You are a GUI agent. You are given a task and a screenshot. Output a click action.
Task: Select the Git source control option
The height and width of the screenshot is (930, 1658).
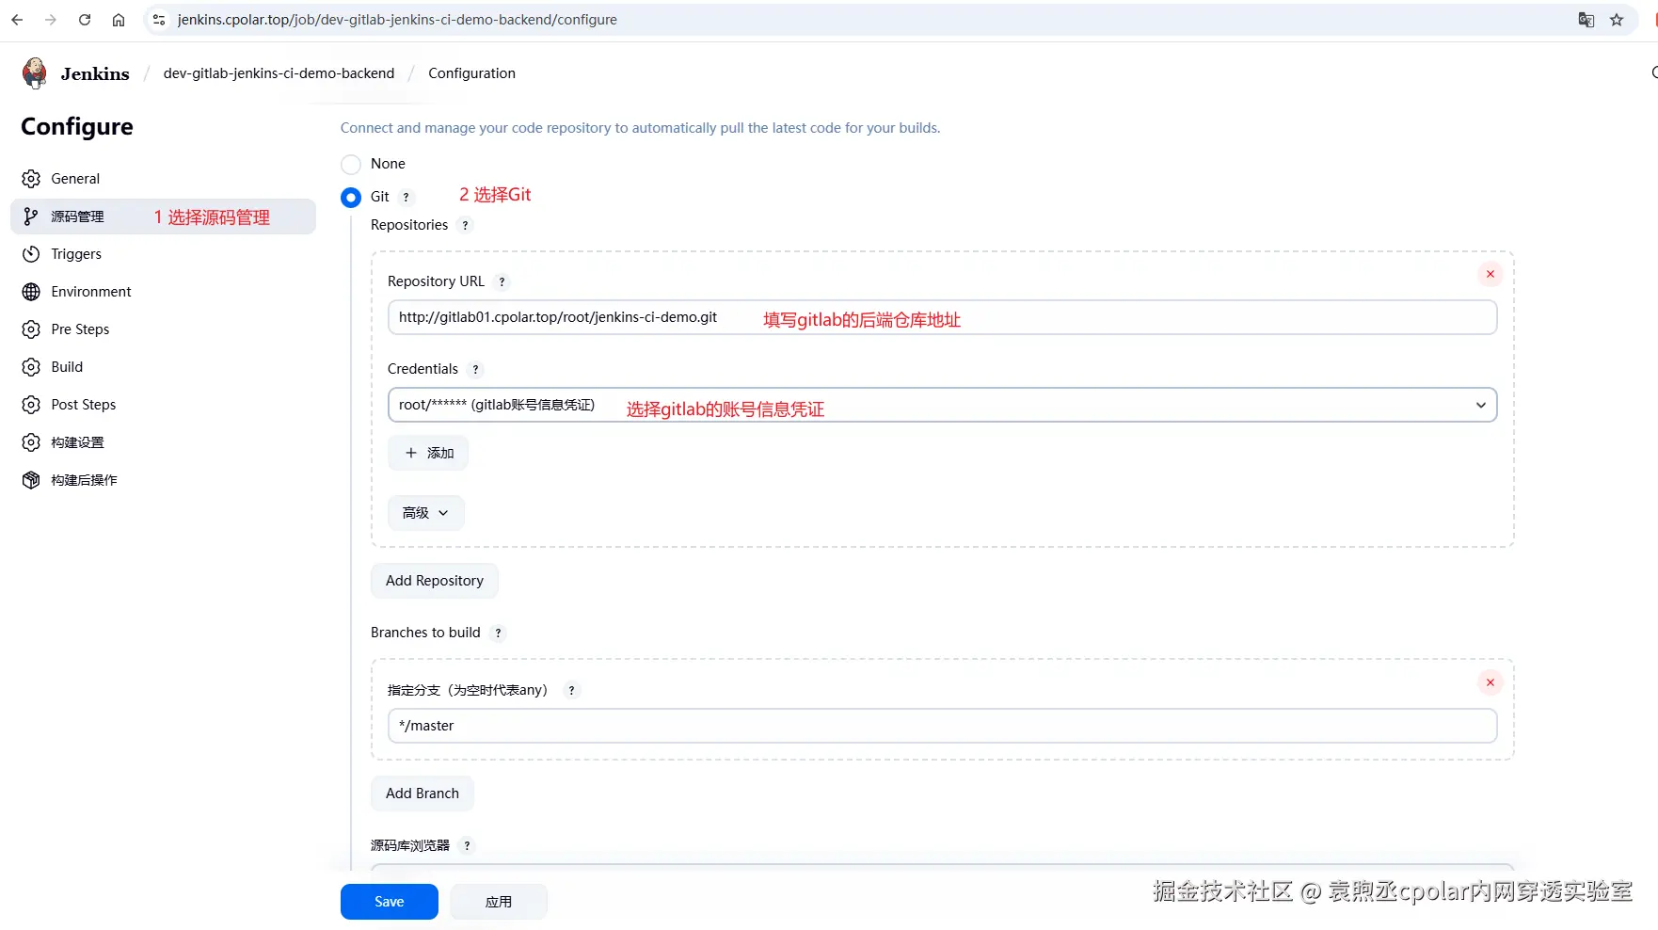pyautogui.click(x=351, y=198)
